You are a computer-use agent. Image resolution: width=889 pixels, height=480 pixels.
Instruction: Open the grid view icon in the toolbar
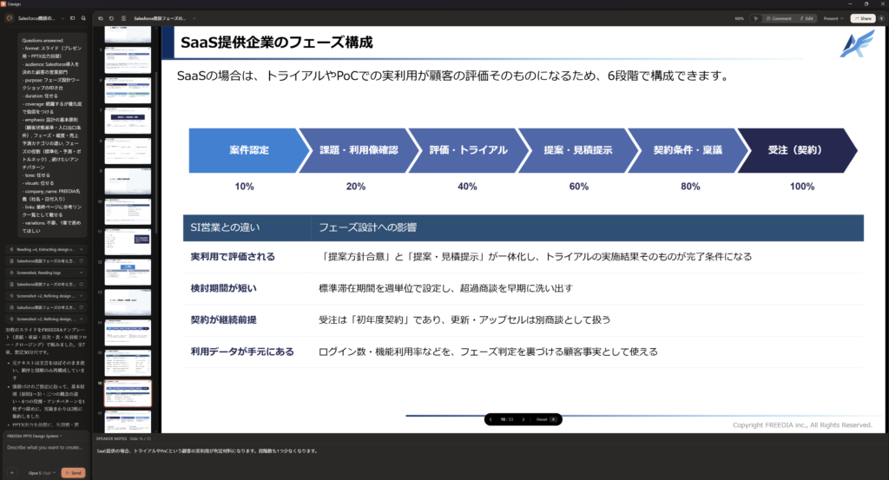click(x=123, y=18)
